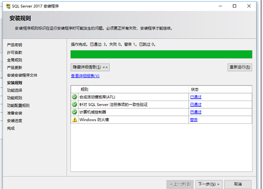263x189 pixels.
Task: Go to next step with 下一步(N)
Action: point(209,184)
